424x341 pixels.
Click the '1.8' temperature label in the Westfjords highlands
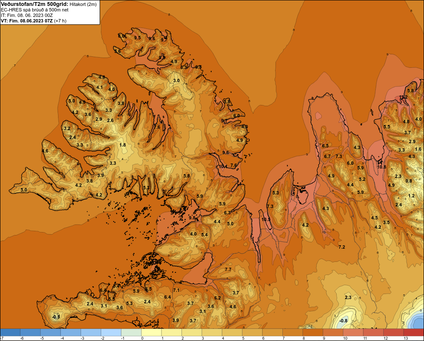tap(123, 145)
